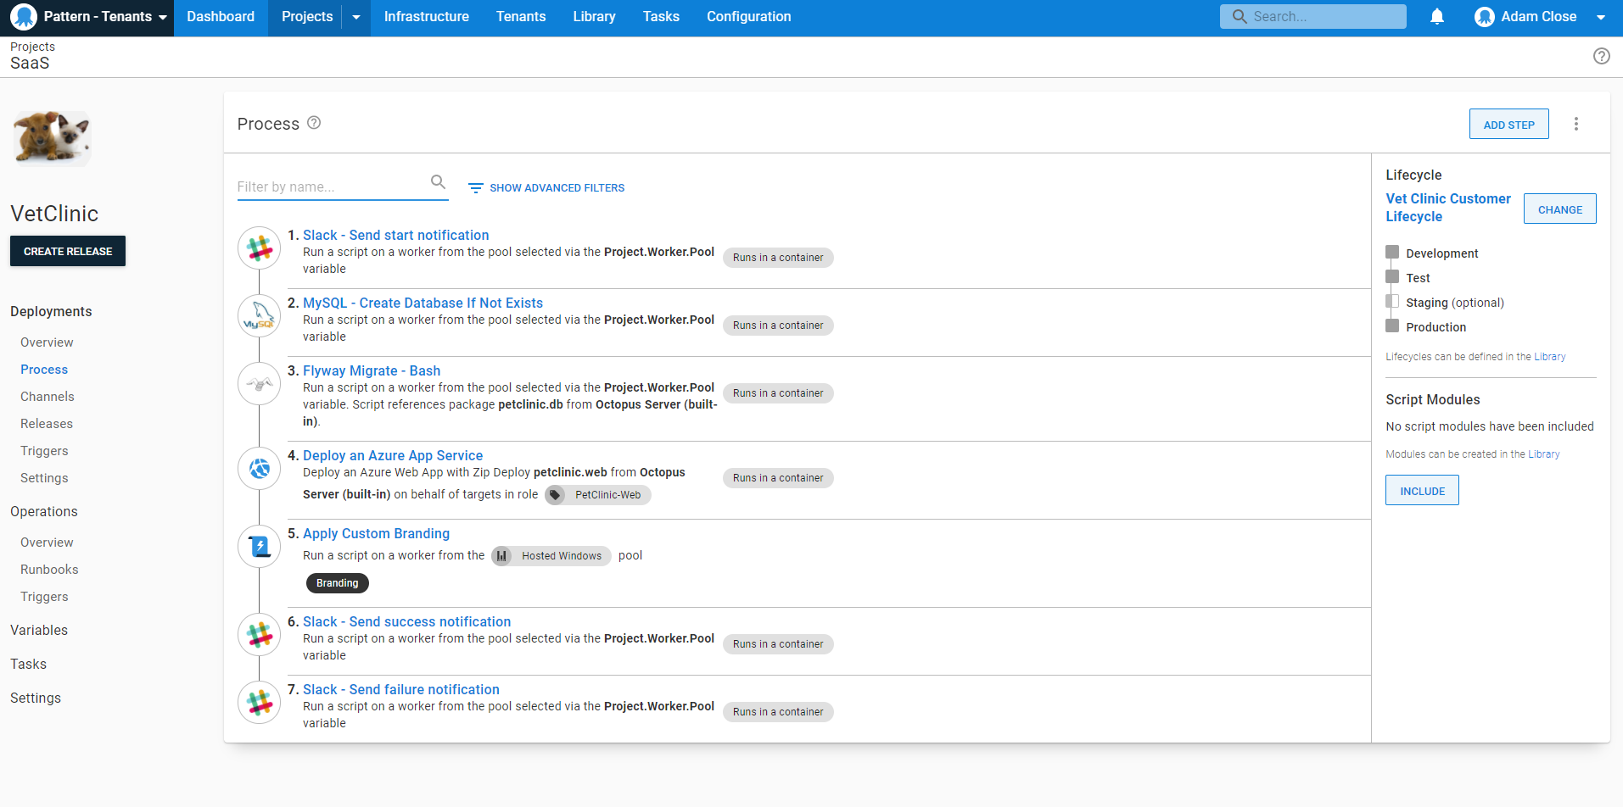Open Runbooks in the sidebar
Image resolution: width=1623 pixels, height=807 pixels.
click(49, 570)
